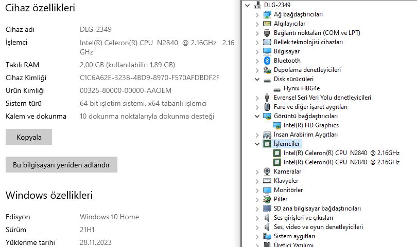Click the Monitörler monitor icon
The width and height of the screenshot is (417, 247).
[x=267, y=190]
